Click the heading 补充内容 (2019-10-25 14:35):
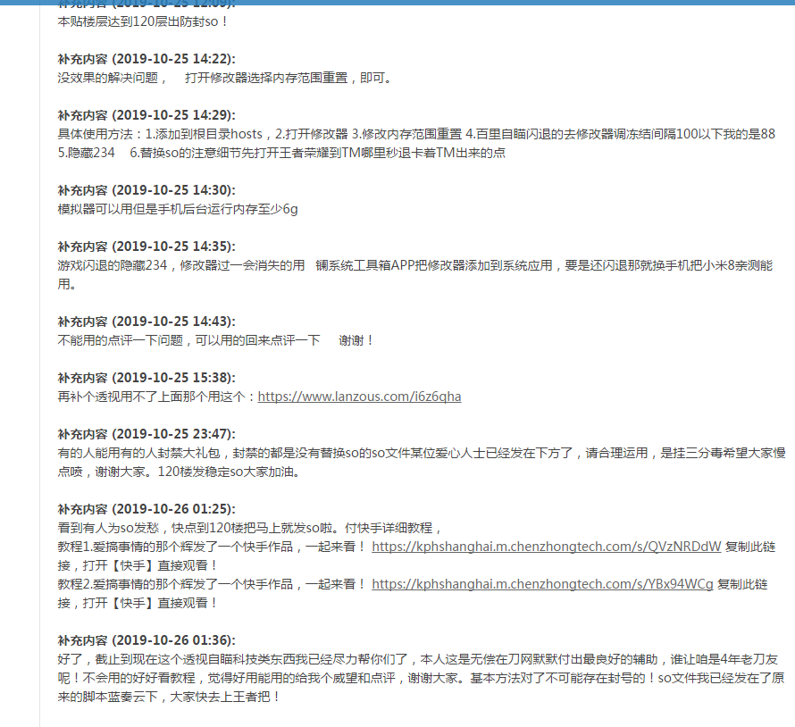795x727 pixels. 146,247
